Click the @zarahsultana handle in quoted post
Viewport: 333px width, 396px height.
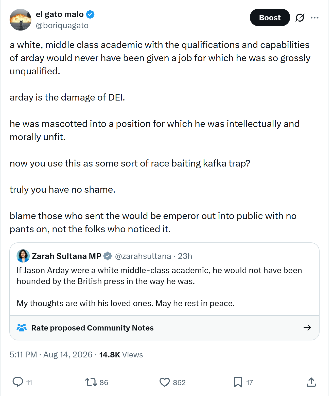coord(143,256)
